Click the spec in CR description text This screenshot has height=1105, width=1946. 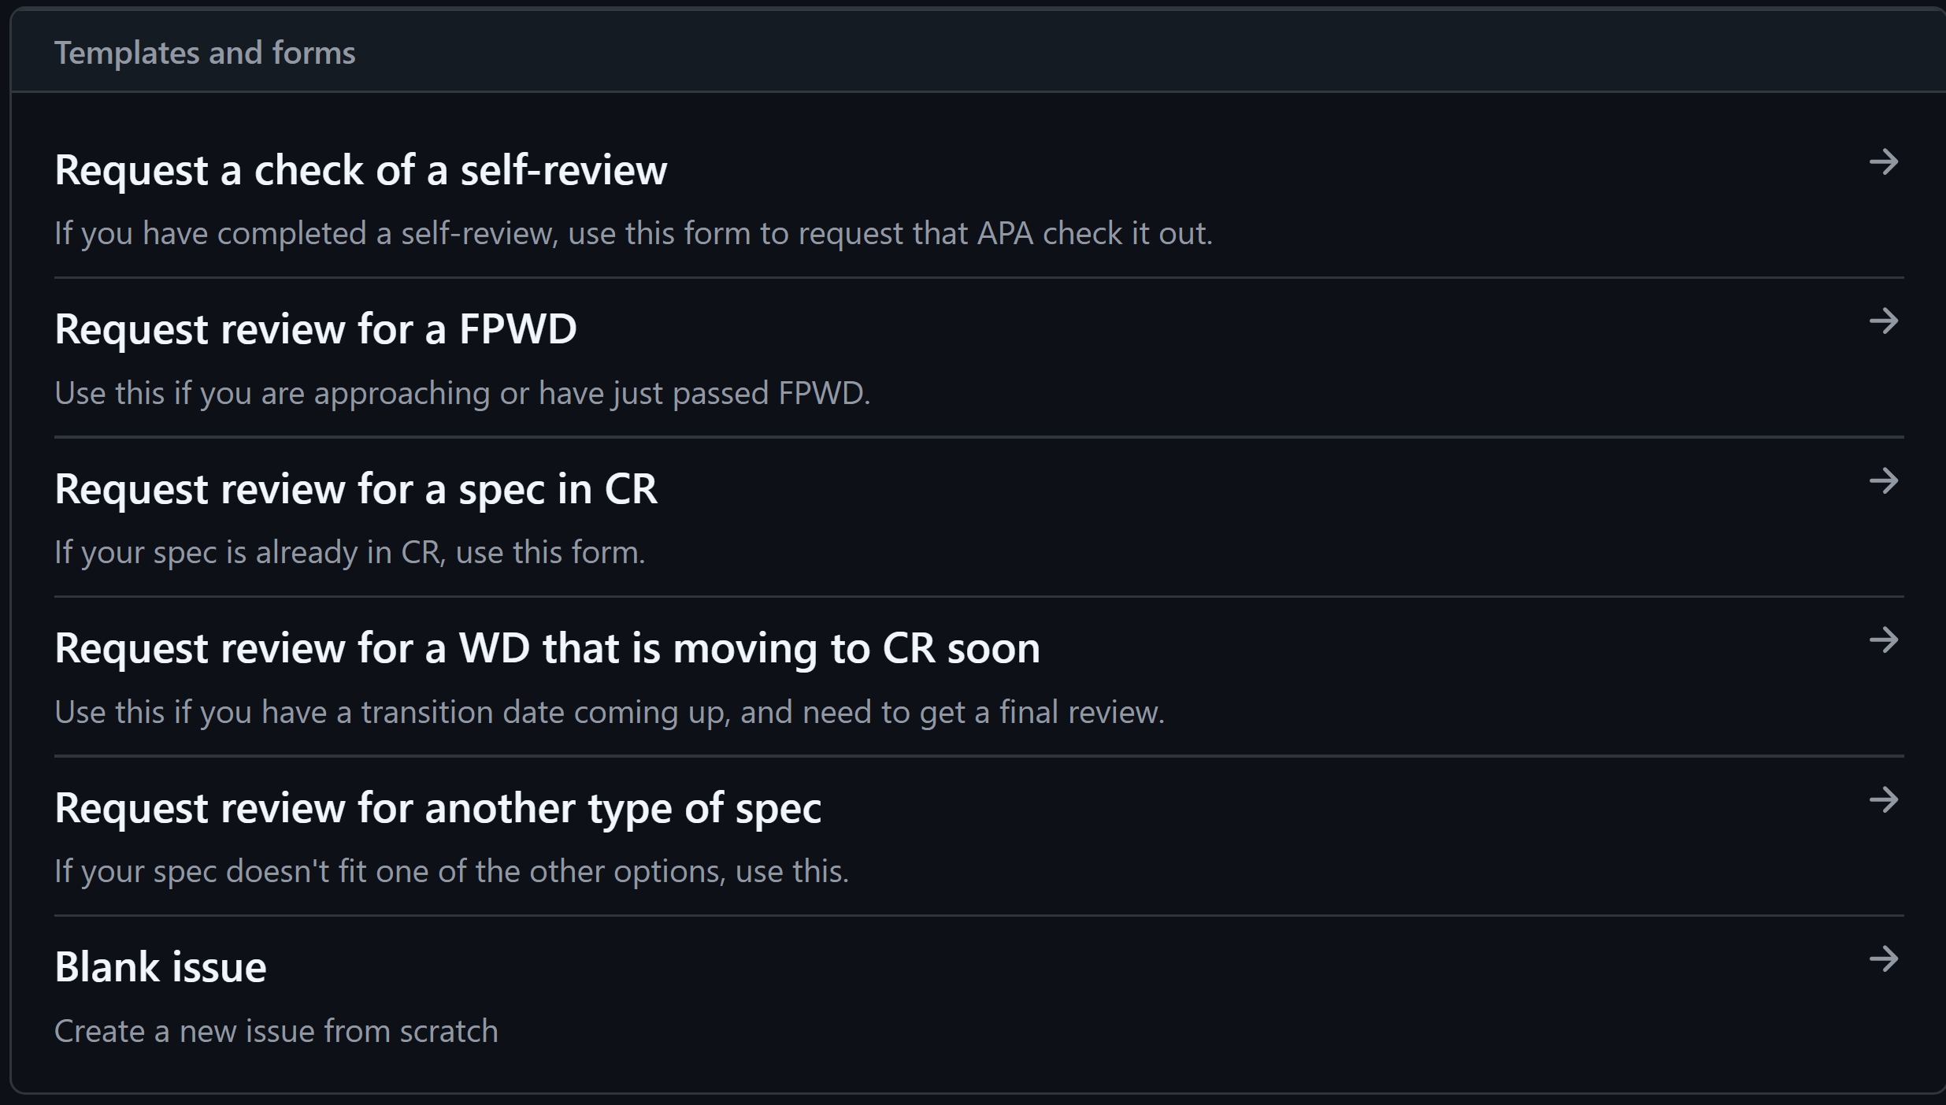pyautogui.click(x=350, y=552)
